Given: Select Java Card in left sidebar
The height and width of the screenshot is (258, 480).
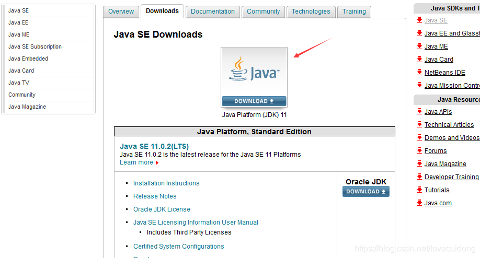Looking at the screenshot, I should click(49, 71).
